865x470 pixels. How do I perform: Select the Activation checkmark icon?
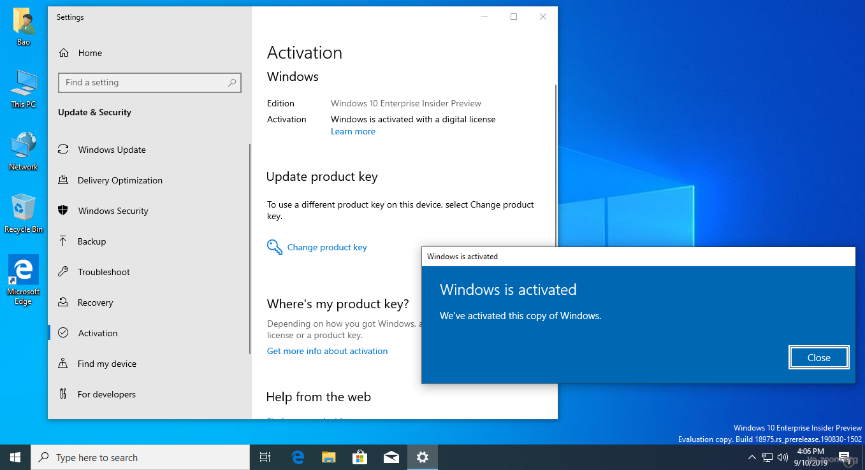click(63, 333)
